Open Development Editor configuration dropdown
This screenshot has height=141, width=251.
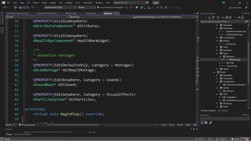(x=60, y=7)
